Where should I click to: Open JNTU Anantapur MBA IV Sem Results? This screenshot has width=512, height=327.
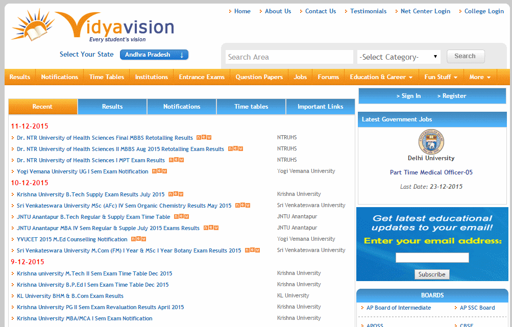108,228
